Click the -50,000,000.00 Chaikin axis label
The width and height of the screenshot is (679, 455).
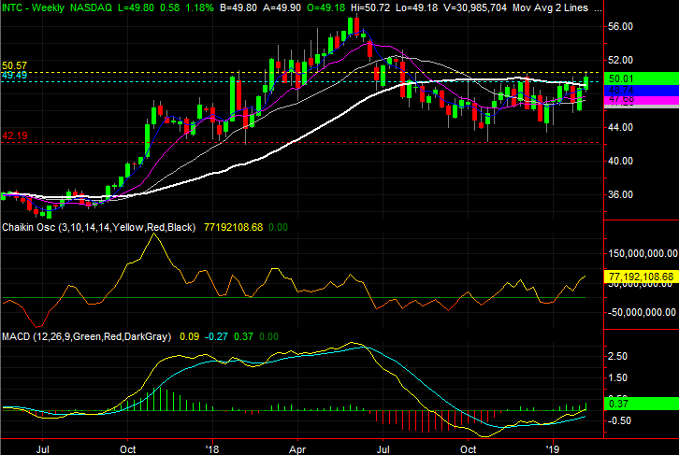coord(643,312)
